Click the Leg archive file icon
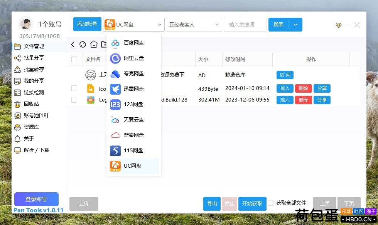This screenshot has height=225, width=378. click(x=91, y=100)
